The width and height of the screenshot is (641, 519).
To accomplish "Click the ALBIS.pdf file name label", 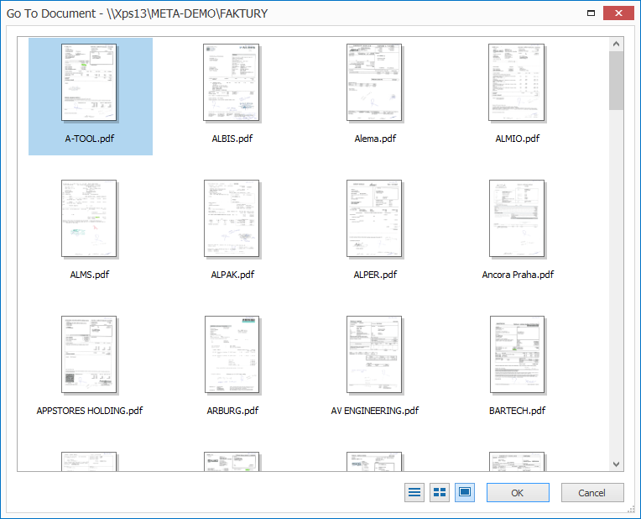I will coord(232,139).
